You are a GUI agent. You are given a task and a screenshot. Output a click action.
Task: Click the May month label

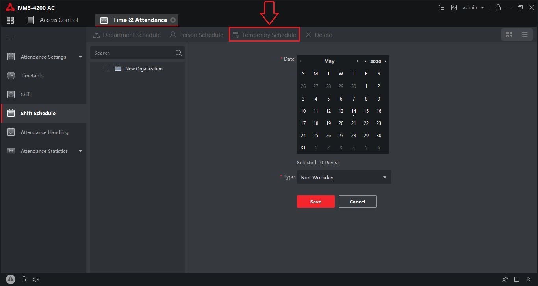(x=329, y=61)
